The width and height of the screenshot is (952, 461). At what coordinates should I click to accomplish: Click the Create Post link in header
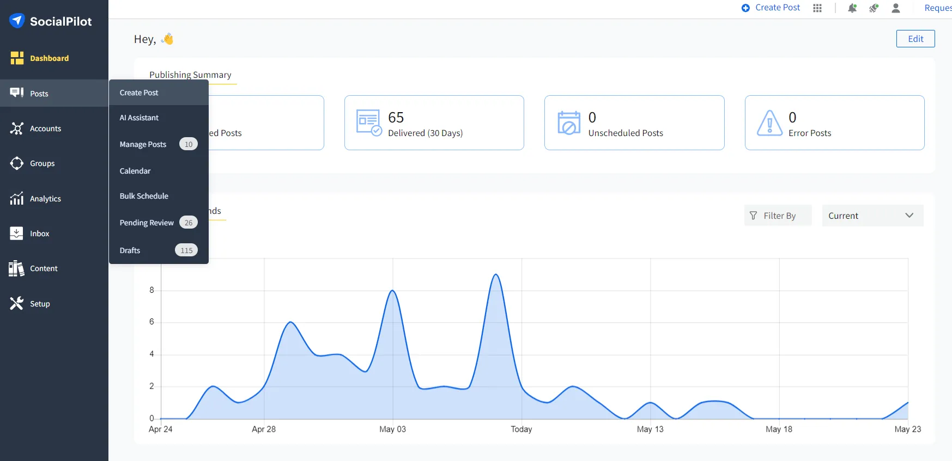(x=771, y=8)
